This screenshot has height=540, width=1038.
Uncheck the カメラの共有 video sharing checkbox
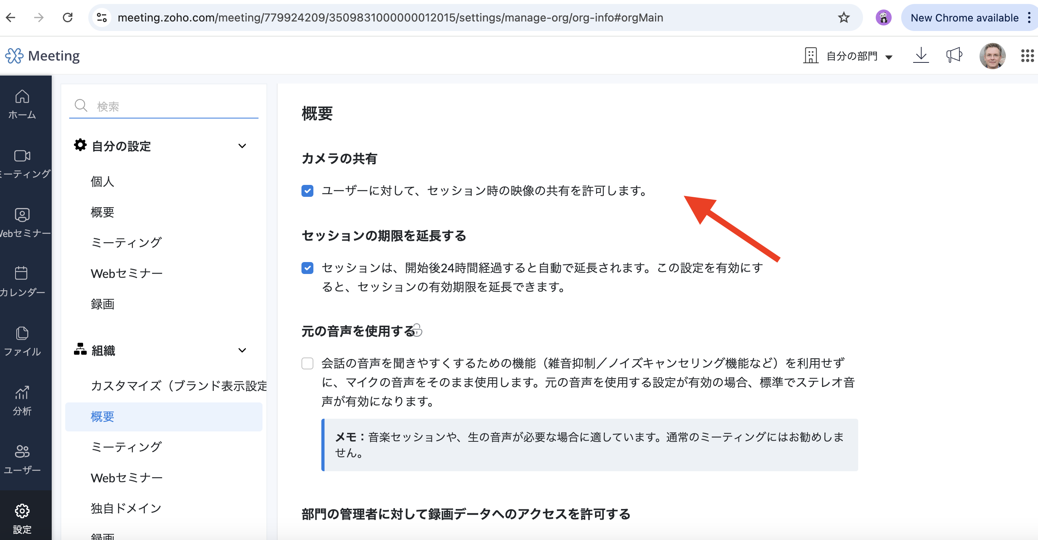[x=307, y=190]
